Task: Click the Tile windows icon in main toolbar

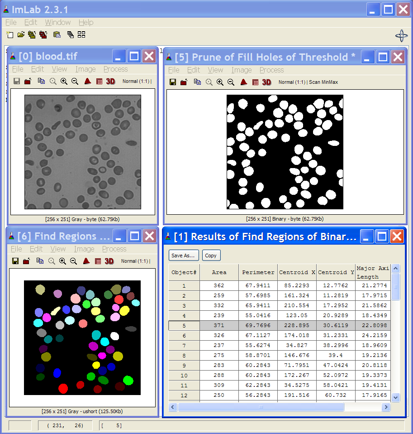Action: tap(81, 34)
